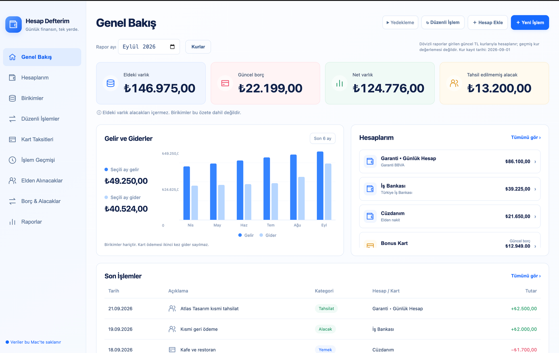Click the wallet icon beside İş Bankası
Screen dimensions: 559x353
370,189
